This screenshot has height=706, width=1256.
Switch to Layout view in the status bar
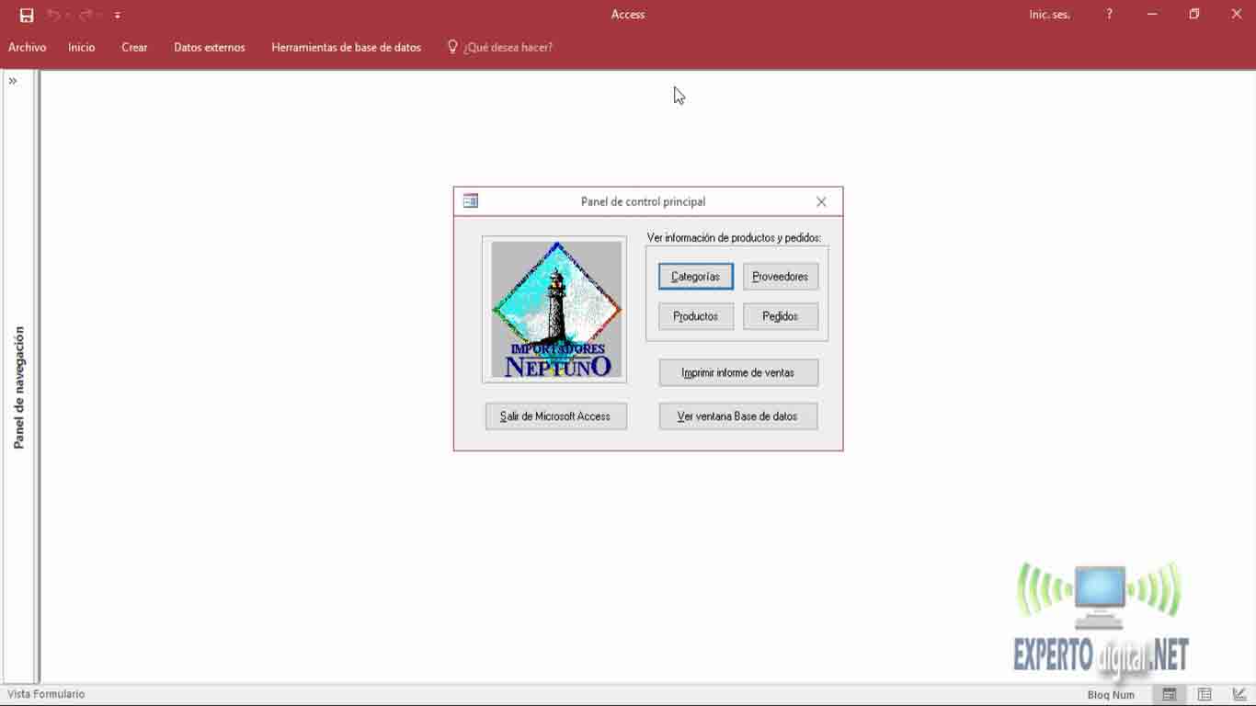click(x=1205, y=694)
